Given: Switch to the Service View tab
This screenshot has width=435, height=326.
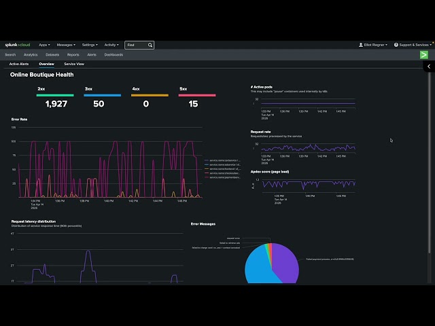Looking at the screenshot, I should (x=74, y=64).
